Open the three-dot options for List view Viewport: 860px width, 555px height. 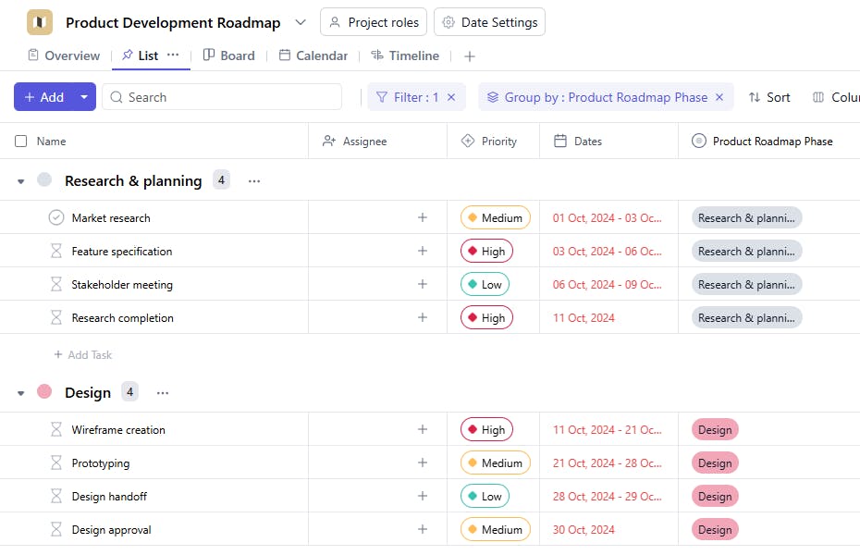click(173, 55)
